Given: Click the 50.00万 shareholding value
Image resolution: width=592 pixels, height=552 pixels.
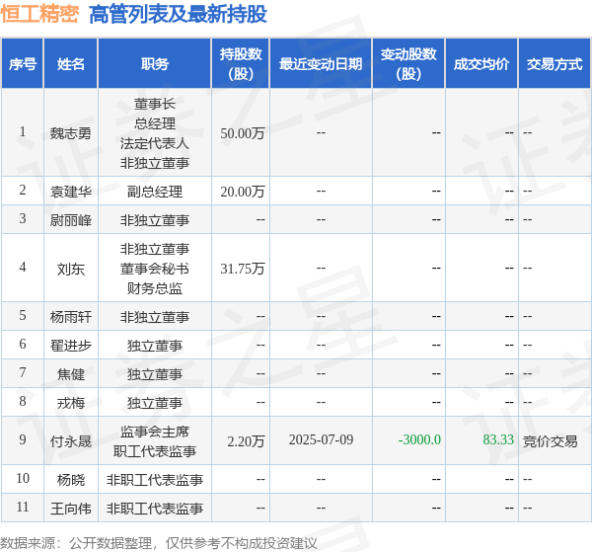Looking at the screenshot, I should pyautogui.click(x=243, y=133).
